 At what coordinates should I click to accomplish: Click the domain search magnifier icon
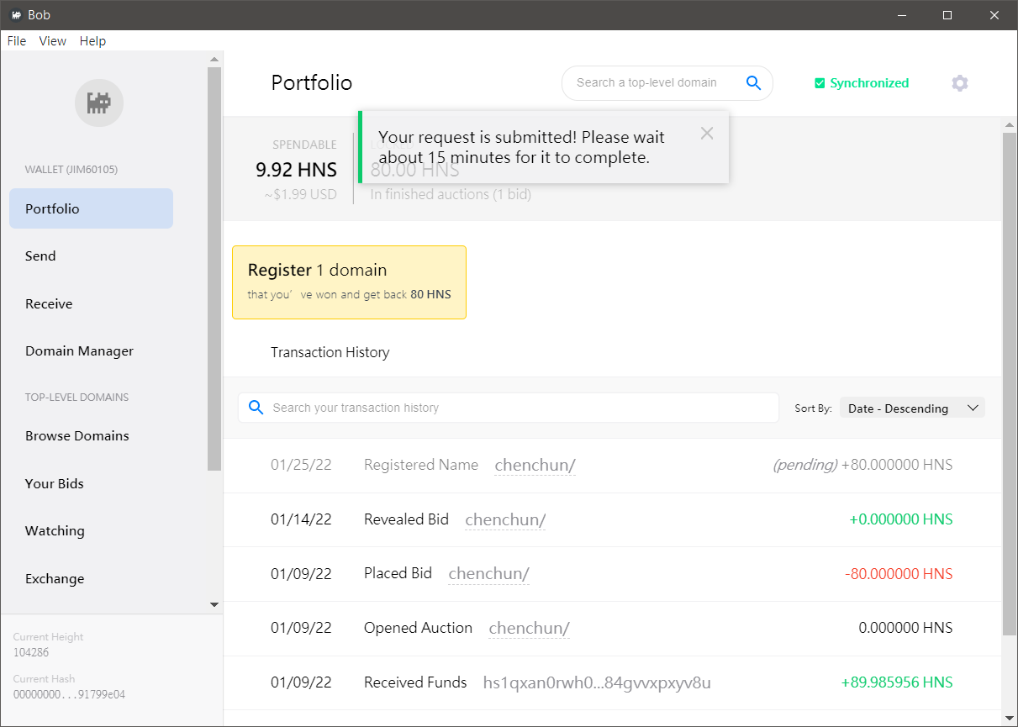click(x=753, y=82)
